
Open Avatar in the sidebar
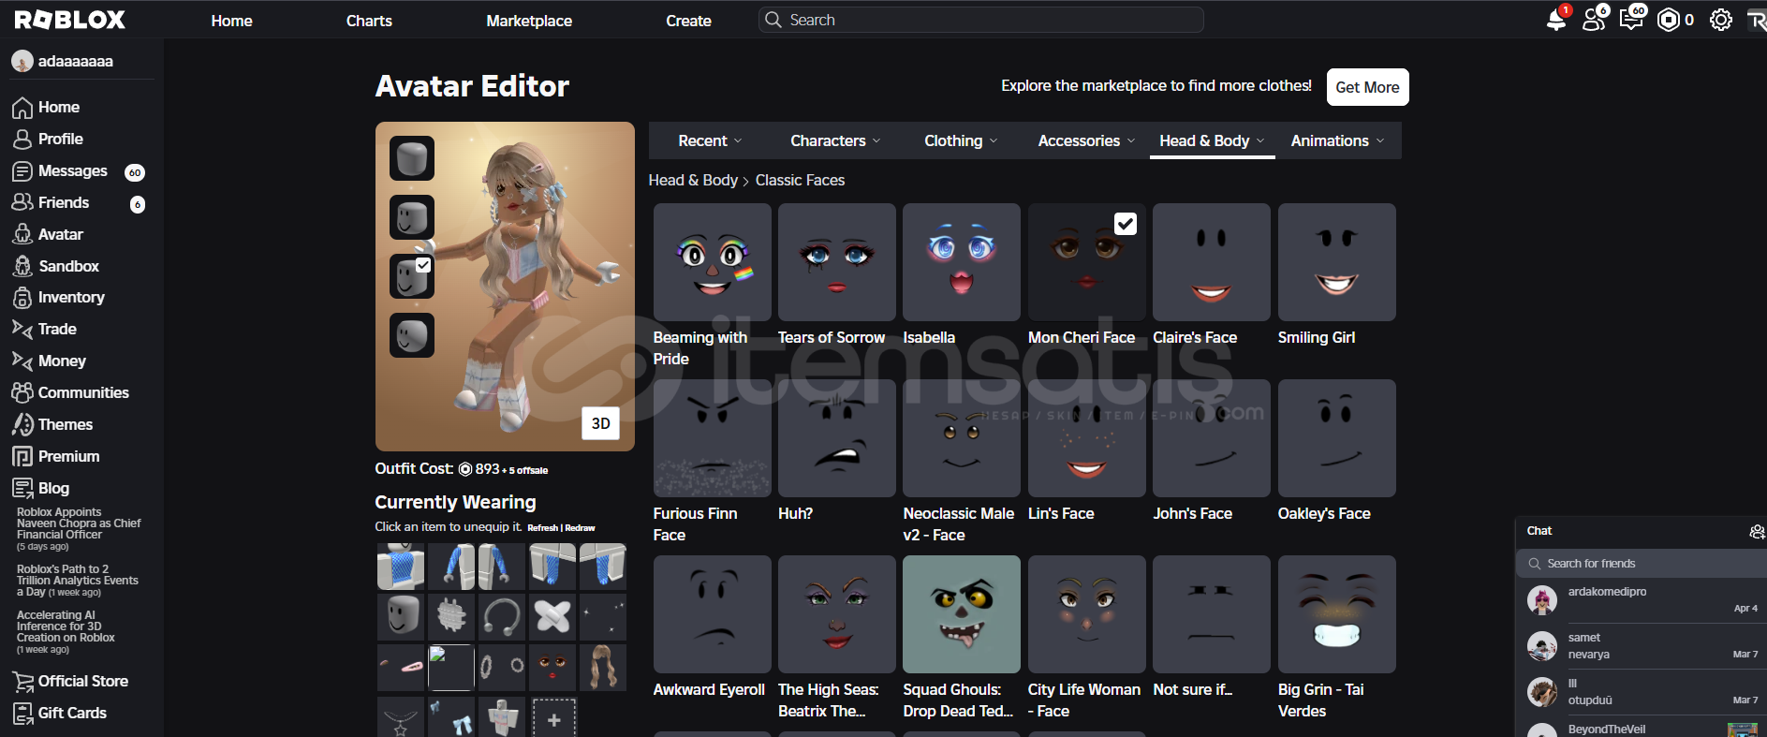pyautogui.click(x=49, y=235)
